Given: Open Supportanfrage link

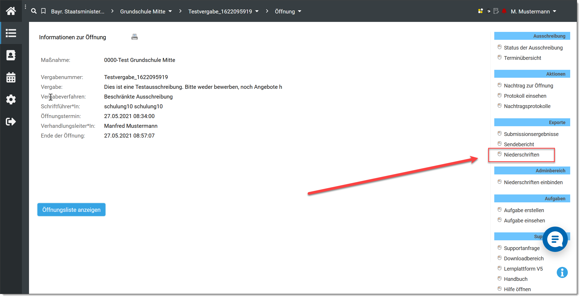Looking at the screenshot, I should pyautogui.click(x=522, y=248).
